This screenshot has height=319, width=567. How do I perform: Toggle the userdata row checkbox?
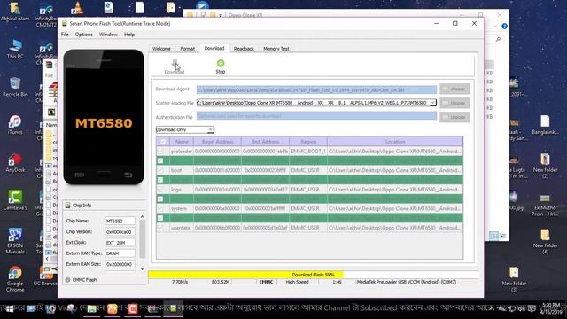coord(160,228)
